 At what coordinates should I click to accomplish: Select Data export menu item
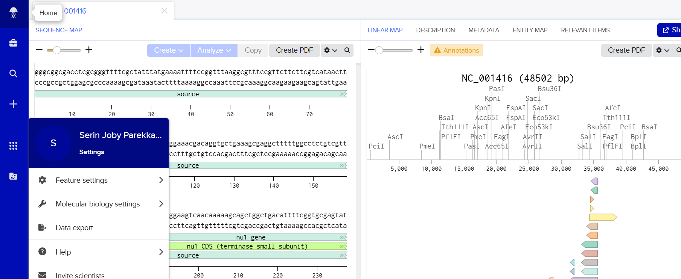pos(75,227)
